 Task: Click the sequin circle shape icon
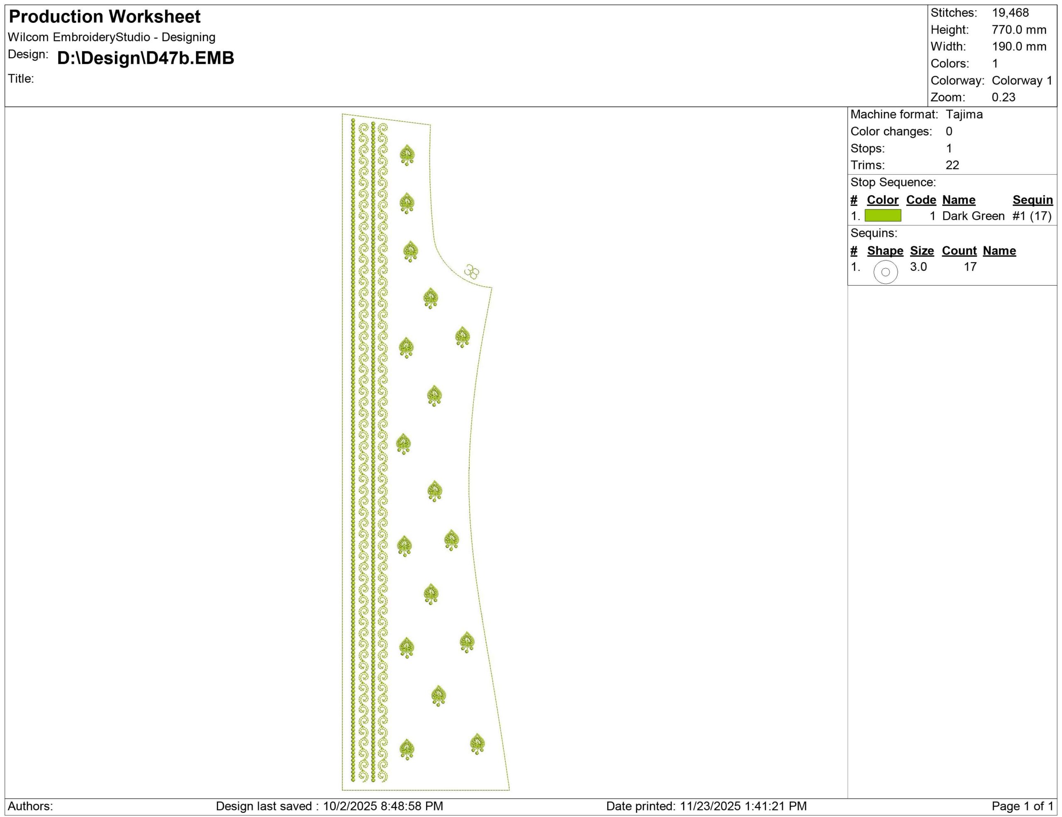(x=885, y=272)
